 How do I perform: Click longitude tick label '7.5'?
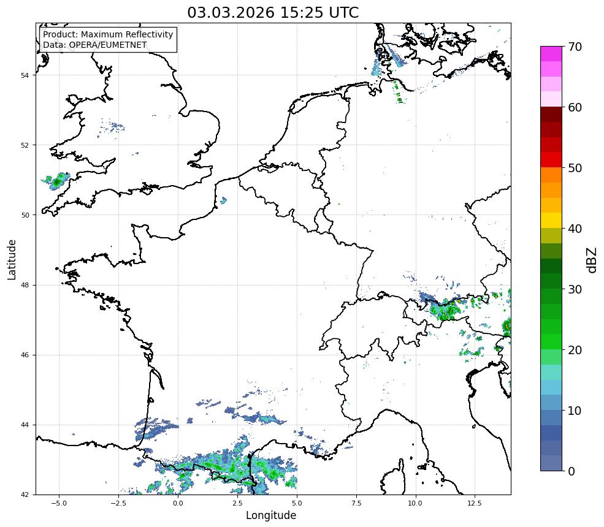tap(356, 503)
